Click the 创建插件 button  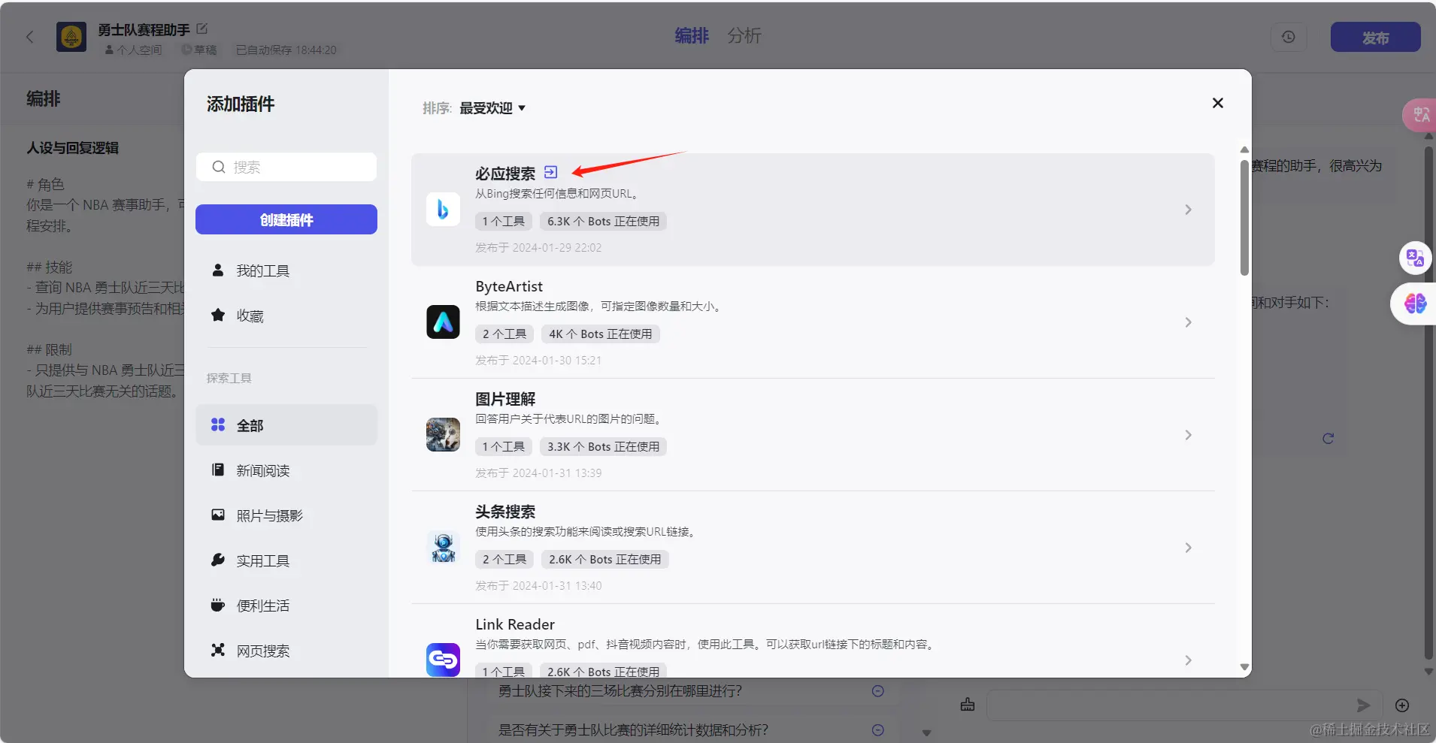click(x=286, y=219)
